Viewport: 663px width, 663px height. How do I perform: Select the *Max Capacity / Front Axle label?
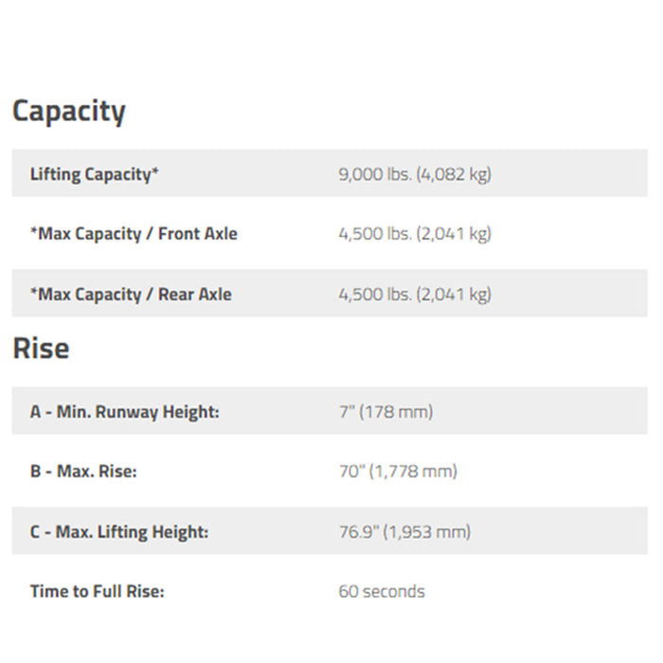point(134,234)
